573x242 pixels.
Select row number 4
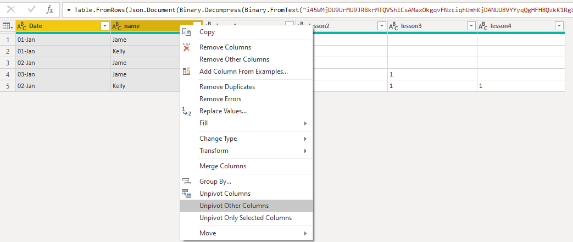[x=8, y=74]
